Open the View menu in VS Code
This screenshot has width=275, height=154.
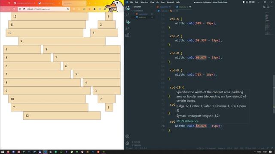pos(152,2)
